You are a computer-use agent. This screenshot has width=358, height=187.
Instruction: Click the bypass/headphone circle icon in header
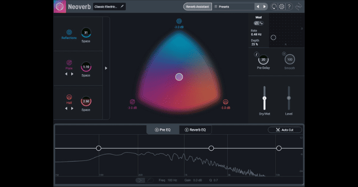point(274,7)
